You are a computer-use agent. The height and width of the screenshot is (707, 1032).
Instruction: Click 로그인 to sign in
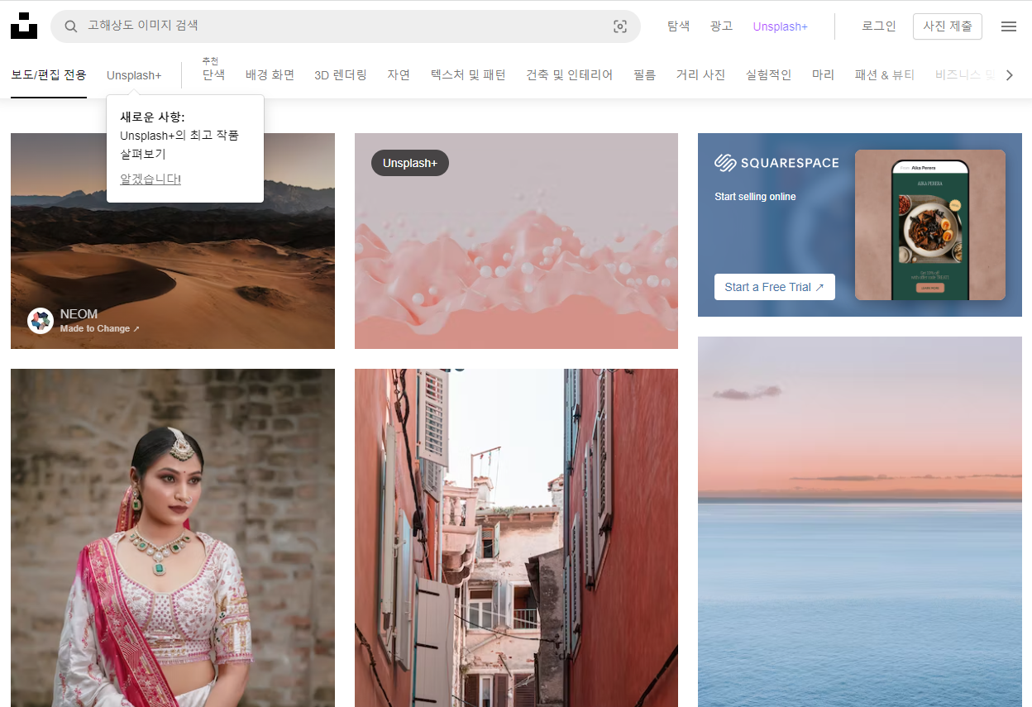coord(878,26)
